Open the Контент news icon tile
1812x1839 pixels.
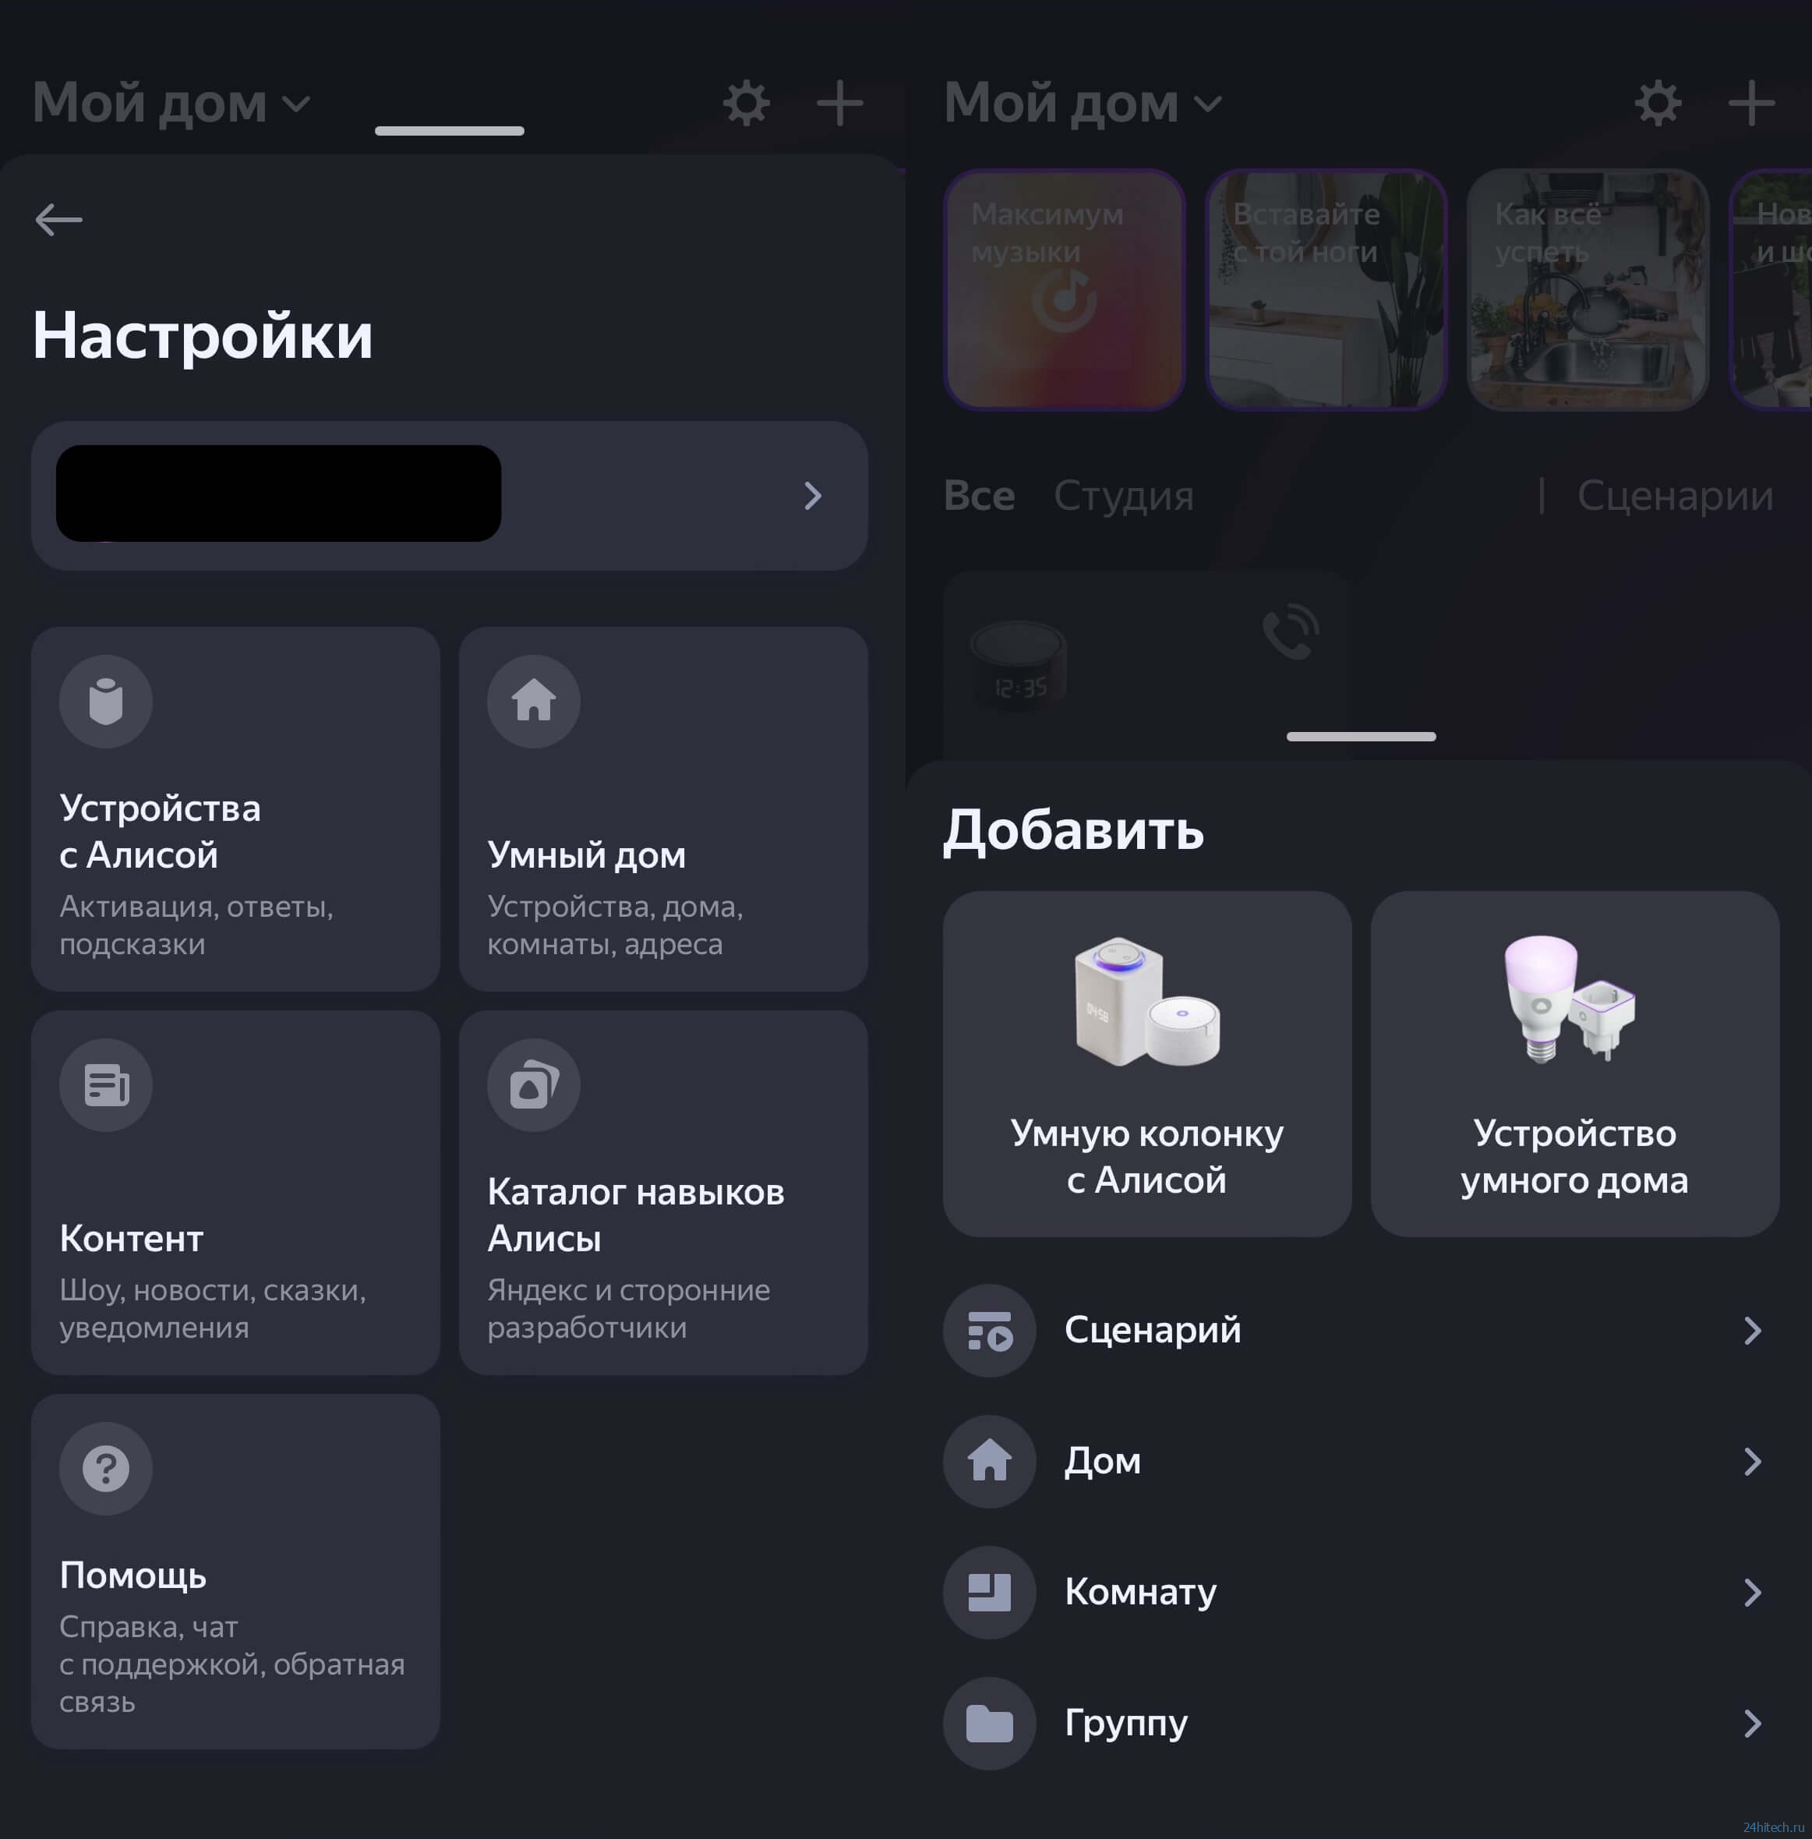coord(235,1192)
